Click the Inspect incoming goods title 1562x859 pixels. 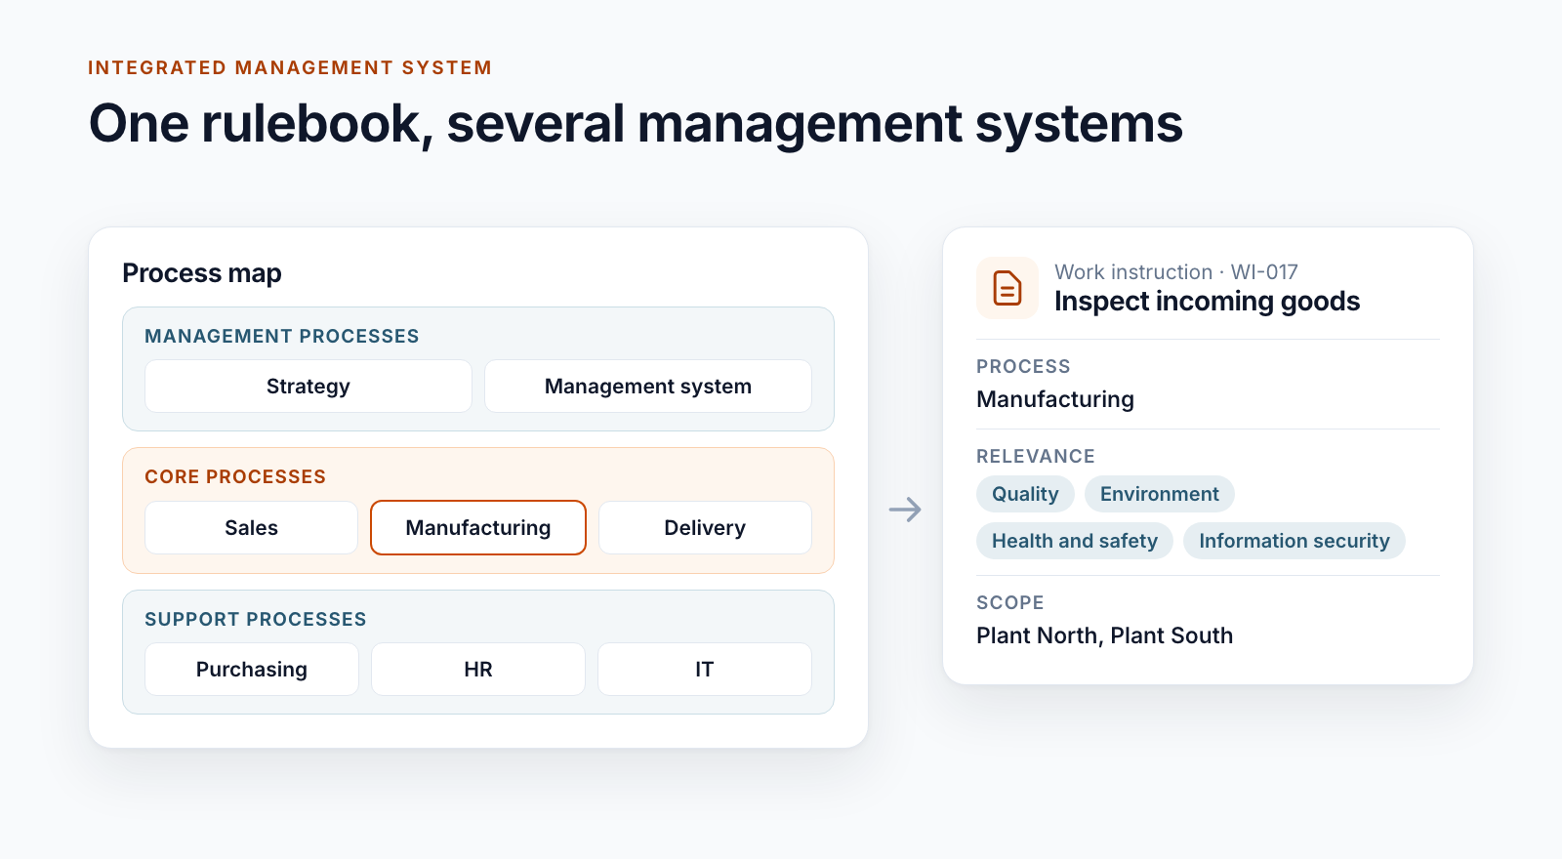tap(1207, 302)
